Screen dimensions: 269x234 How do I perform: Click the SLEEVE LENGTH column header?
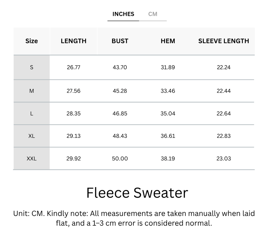click(224, 41)
